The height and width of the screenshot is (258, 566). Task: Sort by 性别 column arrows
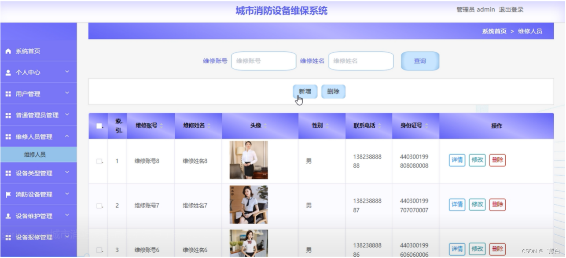click(327, 126)
